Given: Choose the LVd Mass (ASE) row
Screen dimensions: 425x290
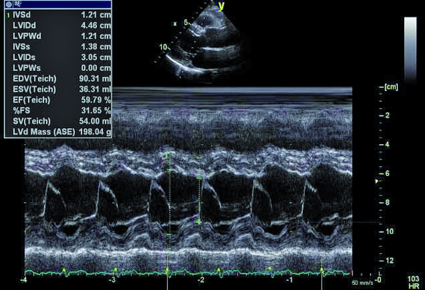Looking at the screenshot, I should [x=58, y=131].
